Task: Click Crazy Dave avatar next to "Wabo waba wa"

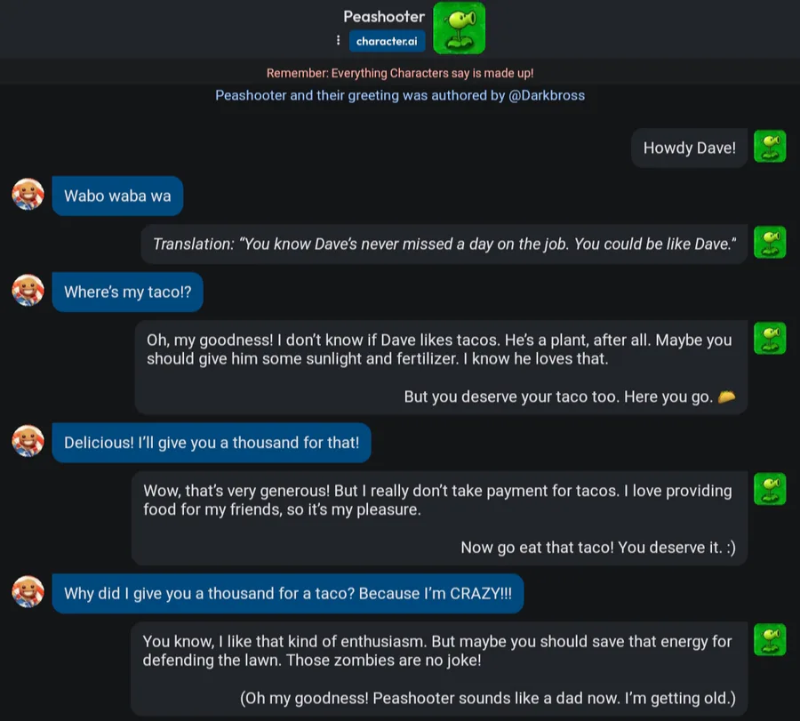Action: pos(28,195)
